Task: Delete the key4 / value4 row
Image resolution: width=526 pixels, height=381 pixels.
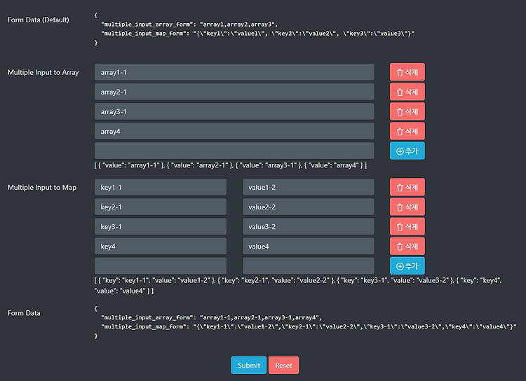Action: 407,247
